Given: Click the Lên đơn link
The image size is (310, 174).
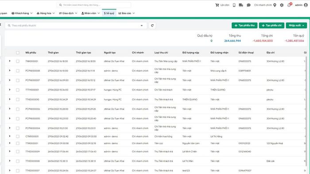Looking at the screenshot, I should [225, 5].
